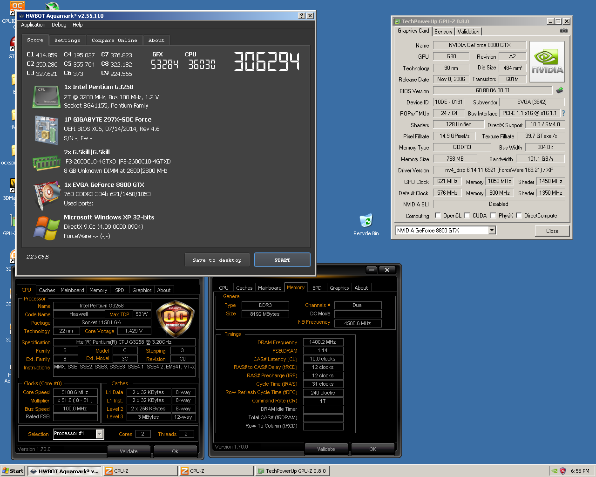Switch to the Settings tab in Aquamark
This screenshot has width=596, height=477.
68,41
